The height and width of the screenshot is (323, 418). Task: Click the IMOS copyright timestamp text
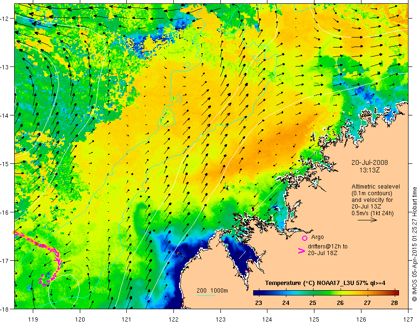[x=414, y=244]
